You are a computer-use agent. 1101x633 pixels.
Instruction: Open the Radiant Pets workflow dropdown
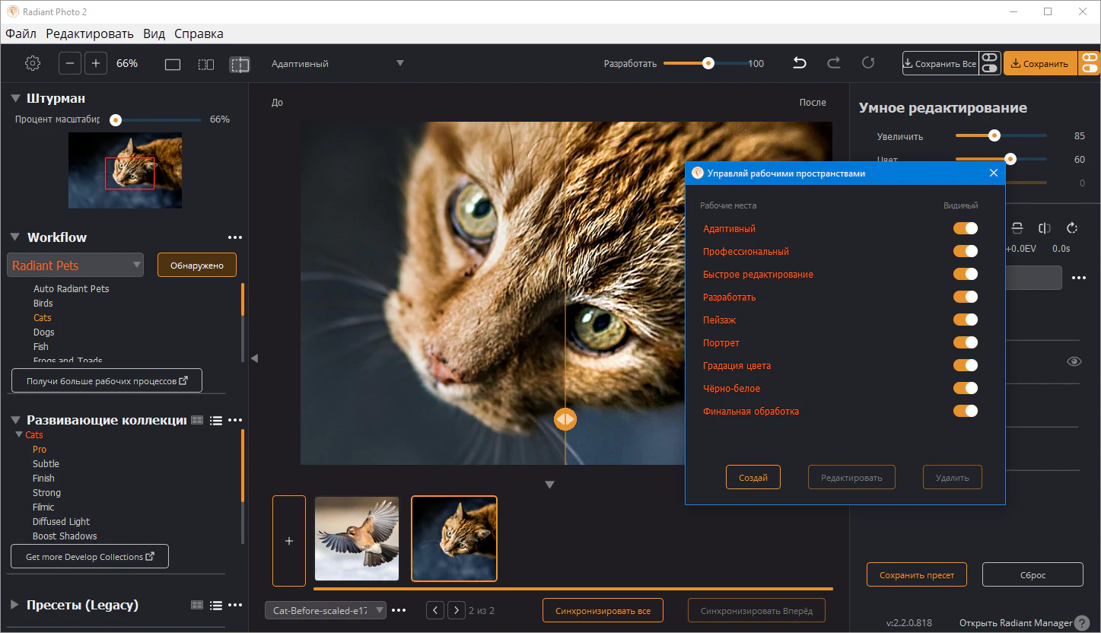pos(75,265)
